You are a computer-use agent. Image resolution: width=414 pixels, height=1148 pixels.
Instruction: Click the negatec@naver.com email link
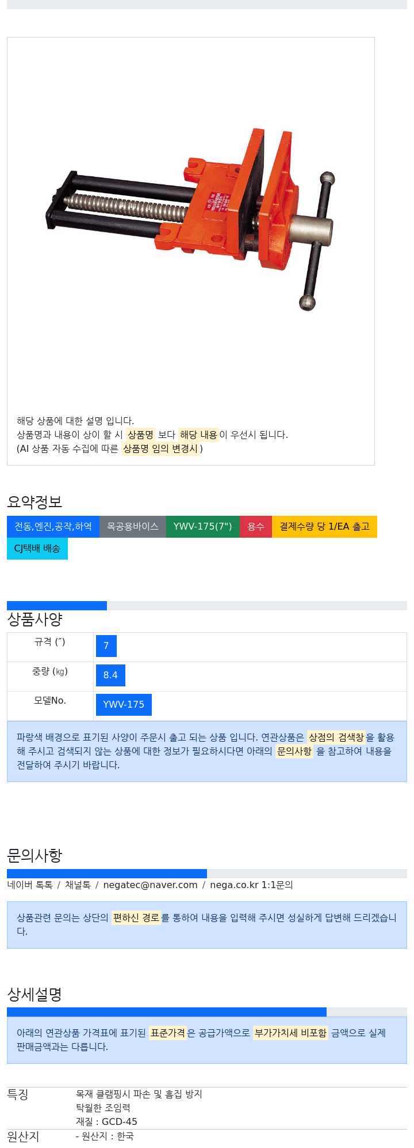(x=150, y=885)
